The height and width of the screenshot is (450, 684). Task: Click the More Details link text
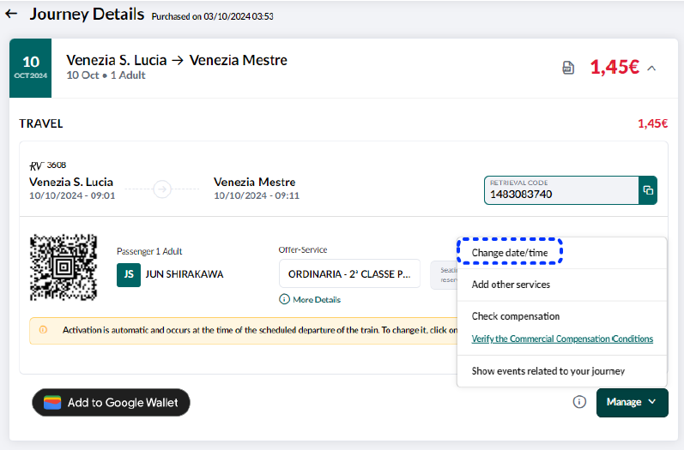[317, 300]
